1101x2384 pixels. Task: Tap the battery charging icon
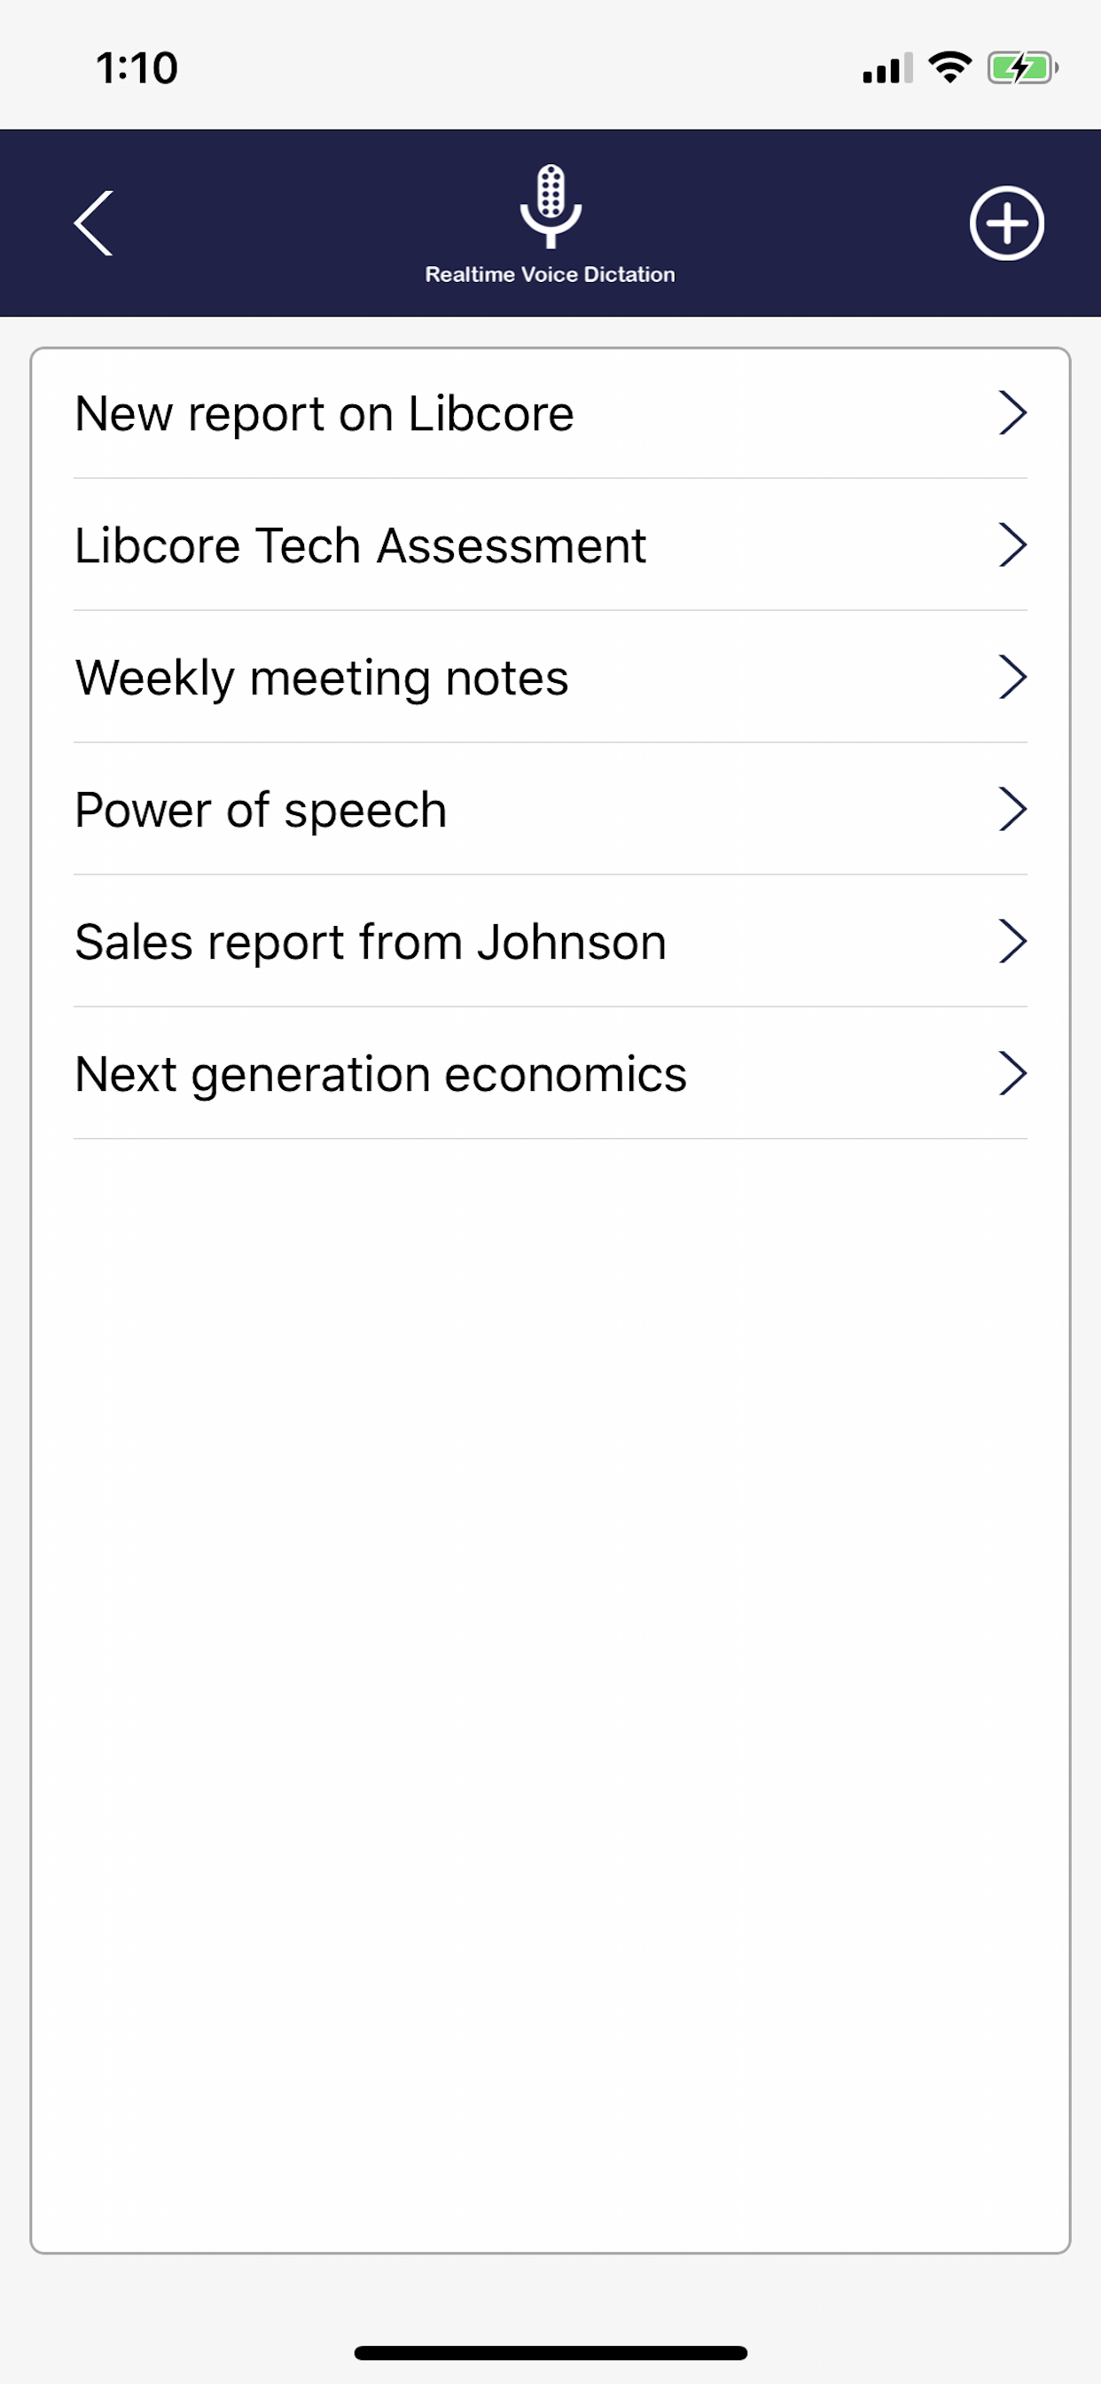tap(1022, 67)
